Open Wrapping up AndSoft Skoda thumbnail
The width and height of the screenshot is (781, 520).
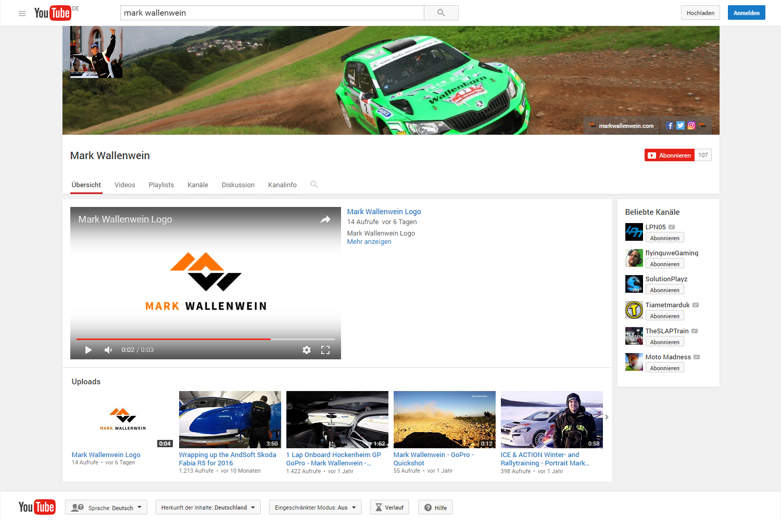(x=230, y=420)
